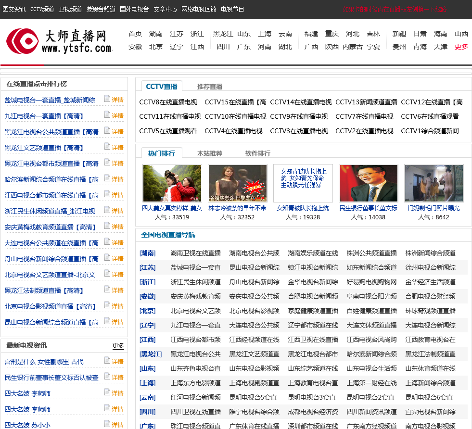Click the document icon beside 九江电视台一套直播
472x429 pixels.
click(107, 114)
